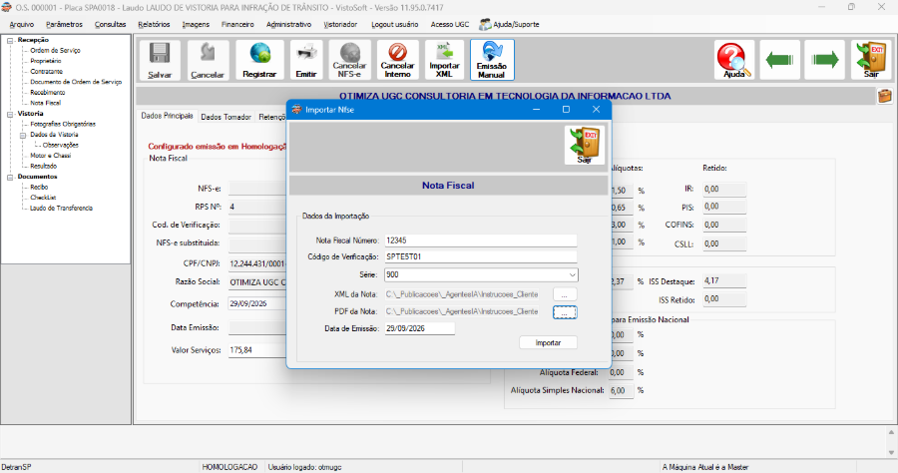Screen dimensions: 898x473
Task: Select Contratante tree item
Action: pyautogui.click(x=46, y=72)
